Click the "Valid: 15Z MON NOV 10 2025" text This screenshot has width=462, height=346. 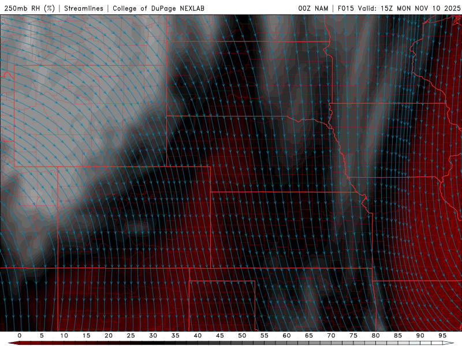click(x=409, y=8)
